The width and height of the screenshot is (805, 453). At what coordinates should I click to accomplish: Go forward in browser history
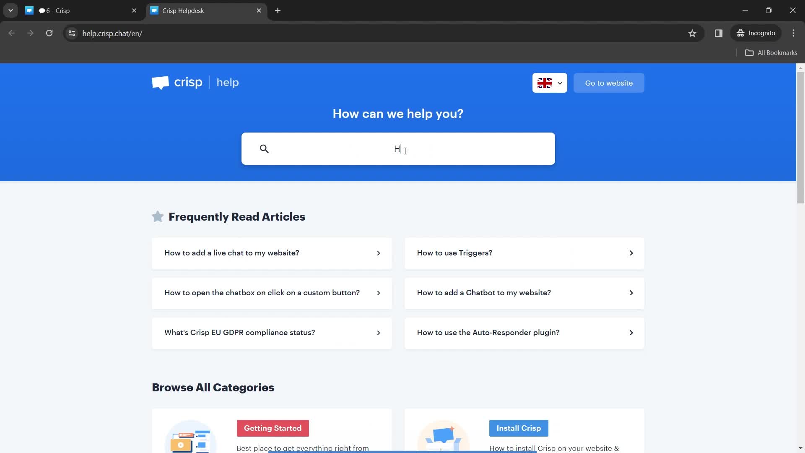tap(30, 33)
